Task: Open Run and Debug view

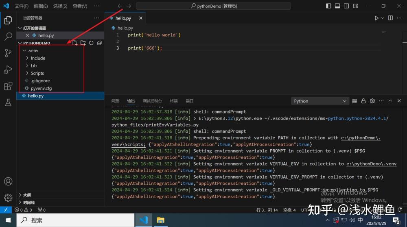Action: [8, 70]
